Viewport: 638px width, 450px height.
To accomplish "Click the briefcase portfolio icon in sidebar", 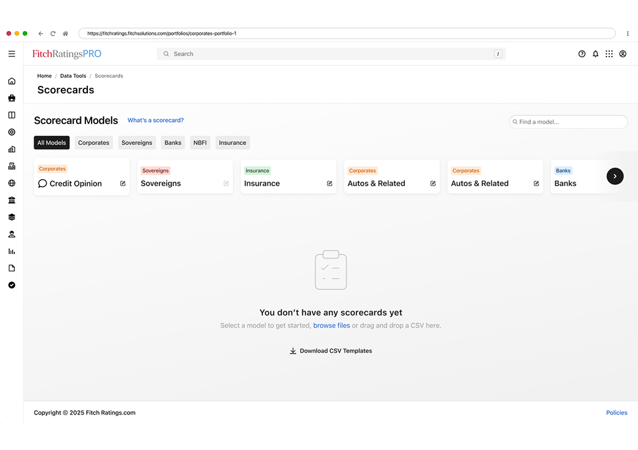I will 11,98.
